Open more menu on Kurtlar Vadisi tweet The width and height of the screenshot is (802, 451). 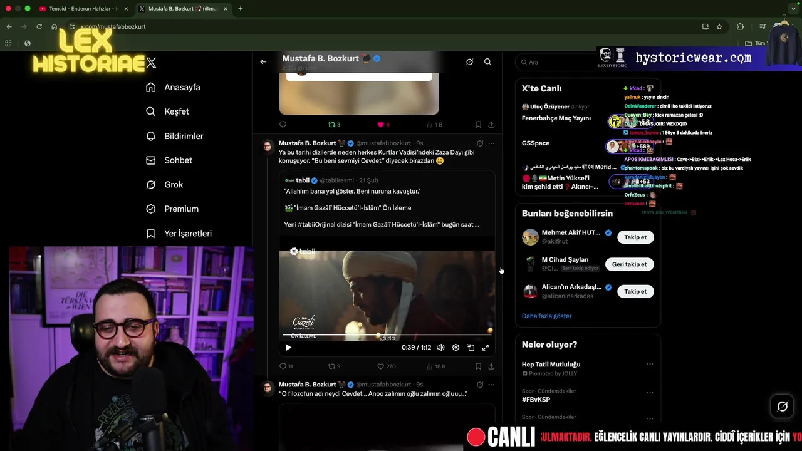pos(491,143)
